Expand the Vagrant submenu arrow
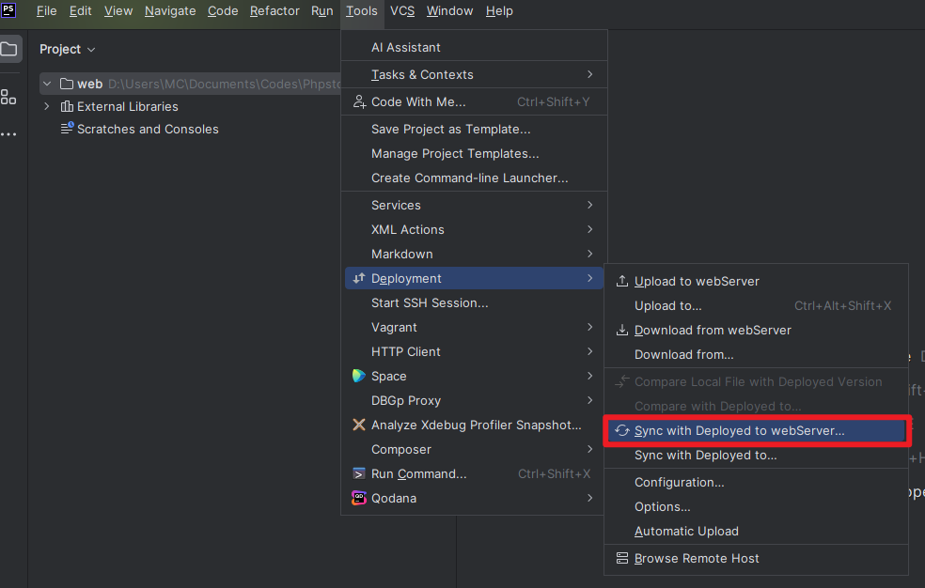Image resolution: width=925 pixels, height=588 pixels. [590, 327]
